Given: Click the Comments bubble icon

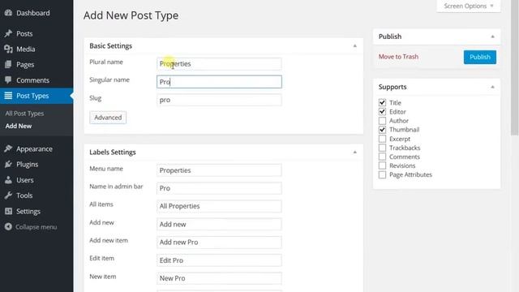Looking at the screenshot, I should click(x=8, y=80).
